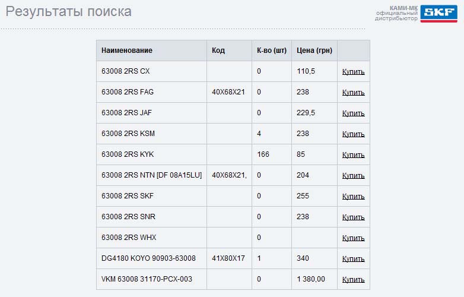The image size is (464, 297).
Task: Click the Наименование column header
Action: pos(127,50)
